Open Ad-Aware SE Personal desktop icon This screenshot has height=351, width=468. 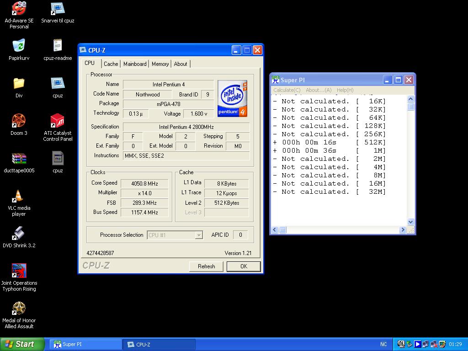point(19,8)
